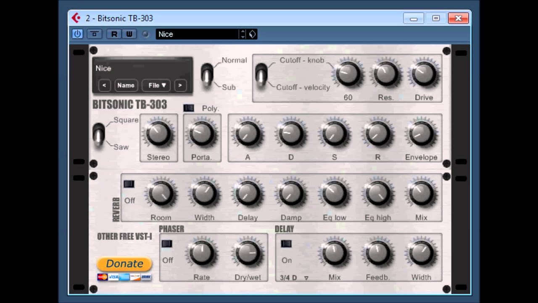
Task: Step presets with the up/down arrows
Action: 243,34
